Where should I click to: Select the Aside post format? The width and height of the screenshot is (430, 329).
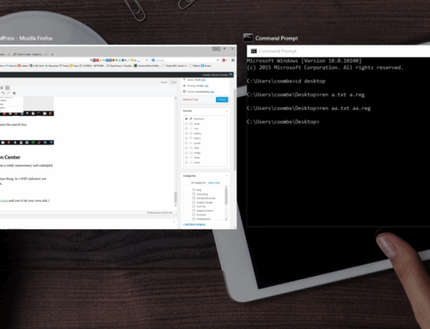point(187,124)
